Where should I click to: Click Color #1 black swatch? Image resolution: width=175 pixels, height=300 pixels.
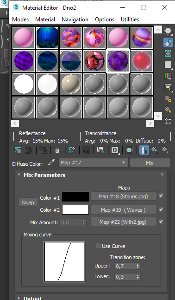(x=75, y=196)
